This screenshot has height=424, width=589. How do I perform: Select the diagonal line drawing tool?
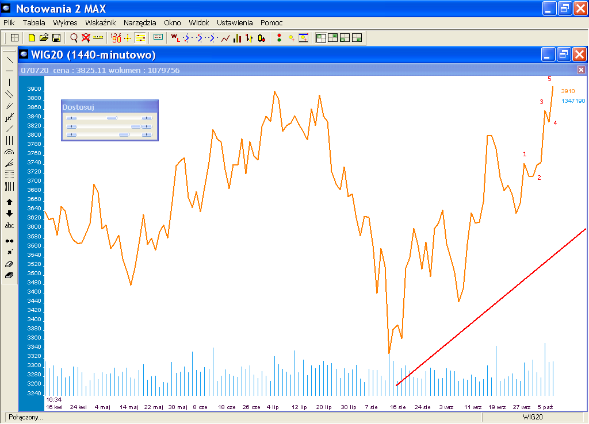pos(9,59)
